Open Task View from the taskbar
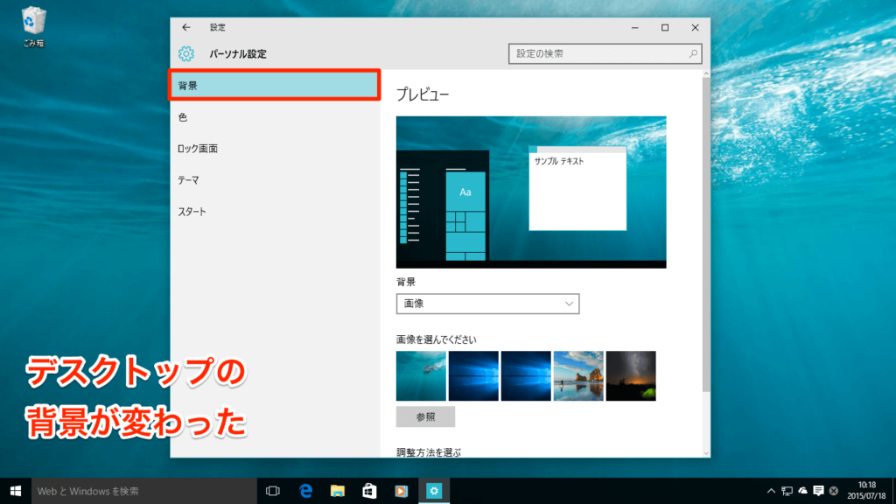 (272, 491)
